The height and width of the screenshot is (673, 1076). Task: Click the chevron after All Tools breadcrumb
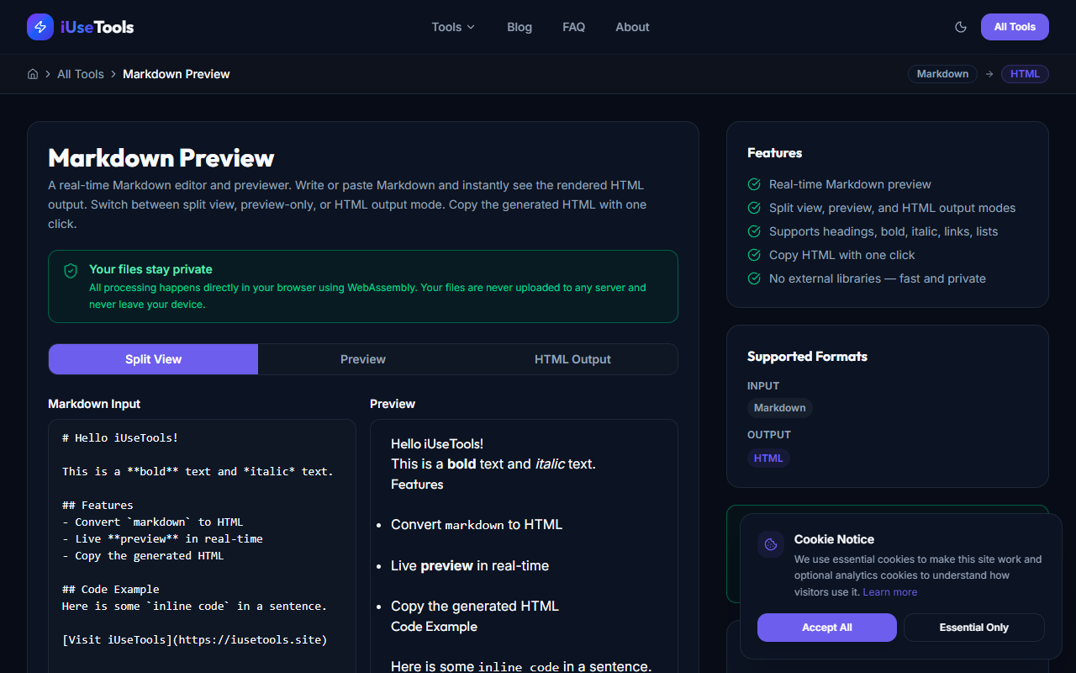pyautogui.click(x=112, y=74)
